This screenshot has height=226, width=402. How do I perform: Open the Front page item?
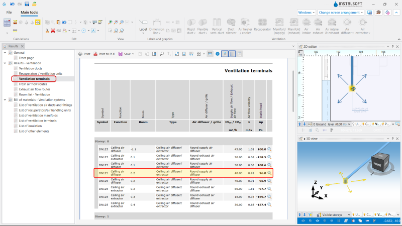27,58
